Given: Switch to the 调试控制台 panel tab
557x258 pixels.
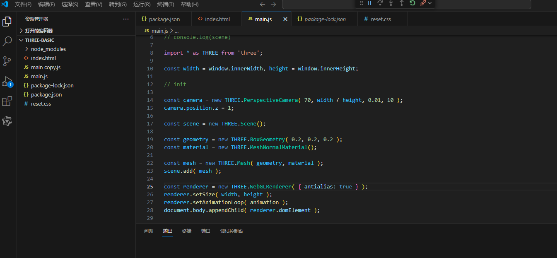Looking at the screenshot, I should (231, 231).
